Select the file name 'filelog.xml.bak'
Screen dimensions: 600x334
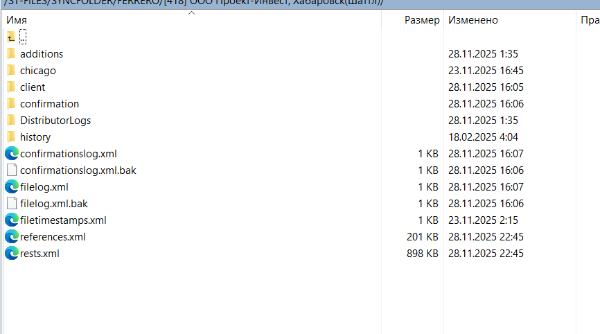54,204
